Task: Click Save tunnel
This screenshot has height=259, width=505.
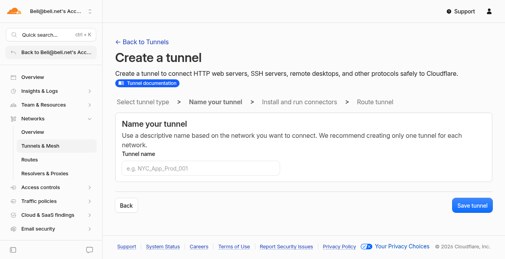Action: pos(472,205)
